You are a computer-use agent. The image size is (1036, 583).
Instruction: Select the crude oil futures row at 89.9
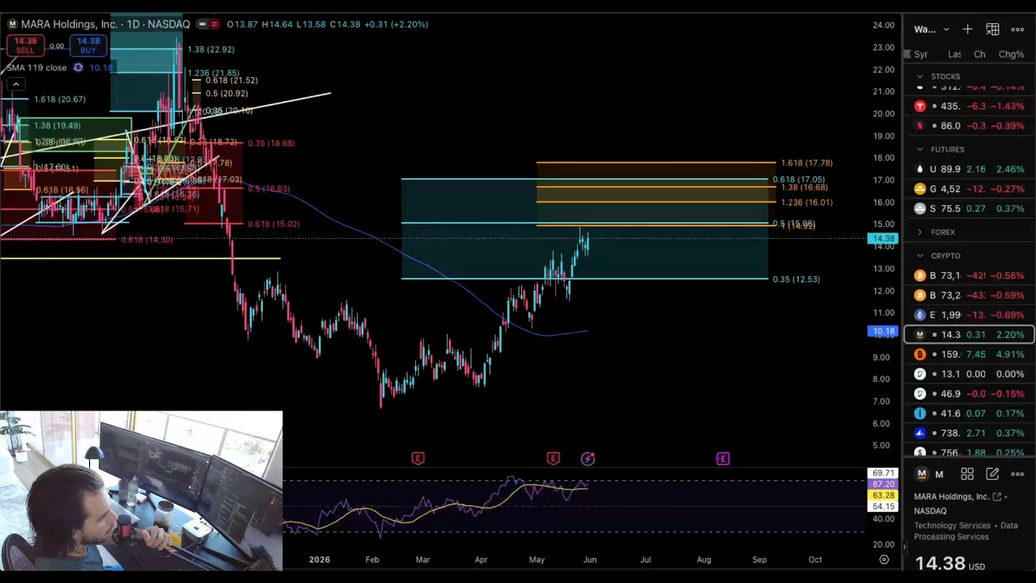coord(969,169)
